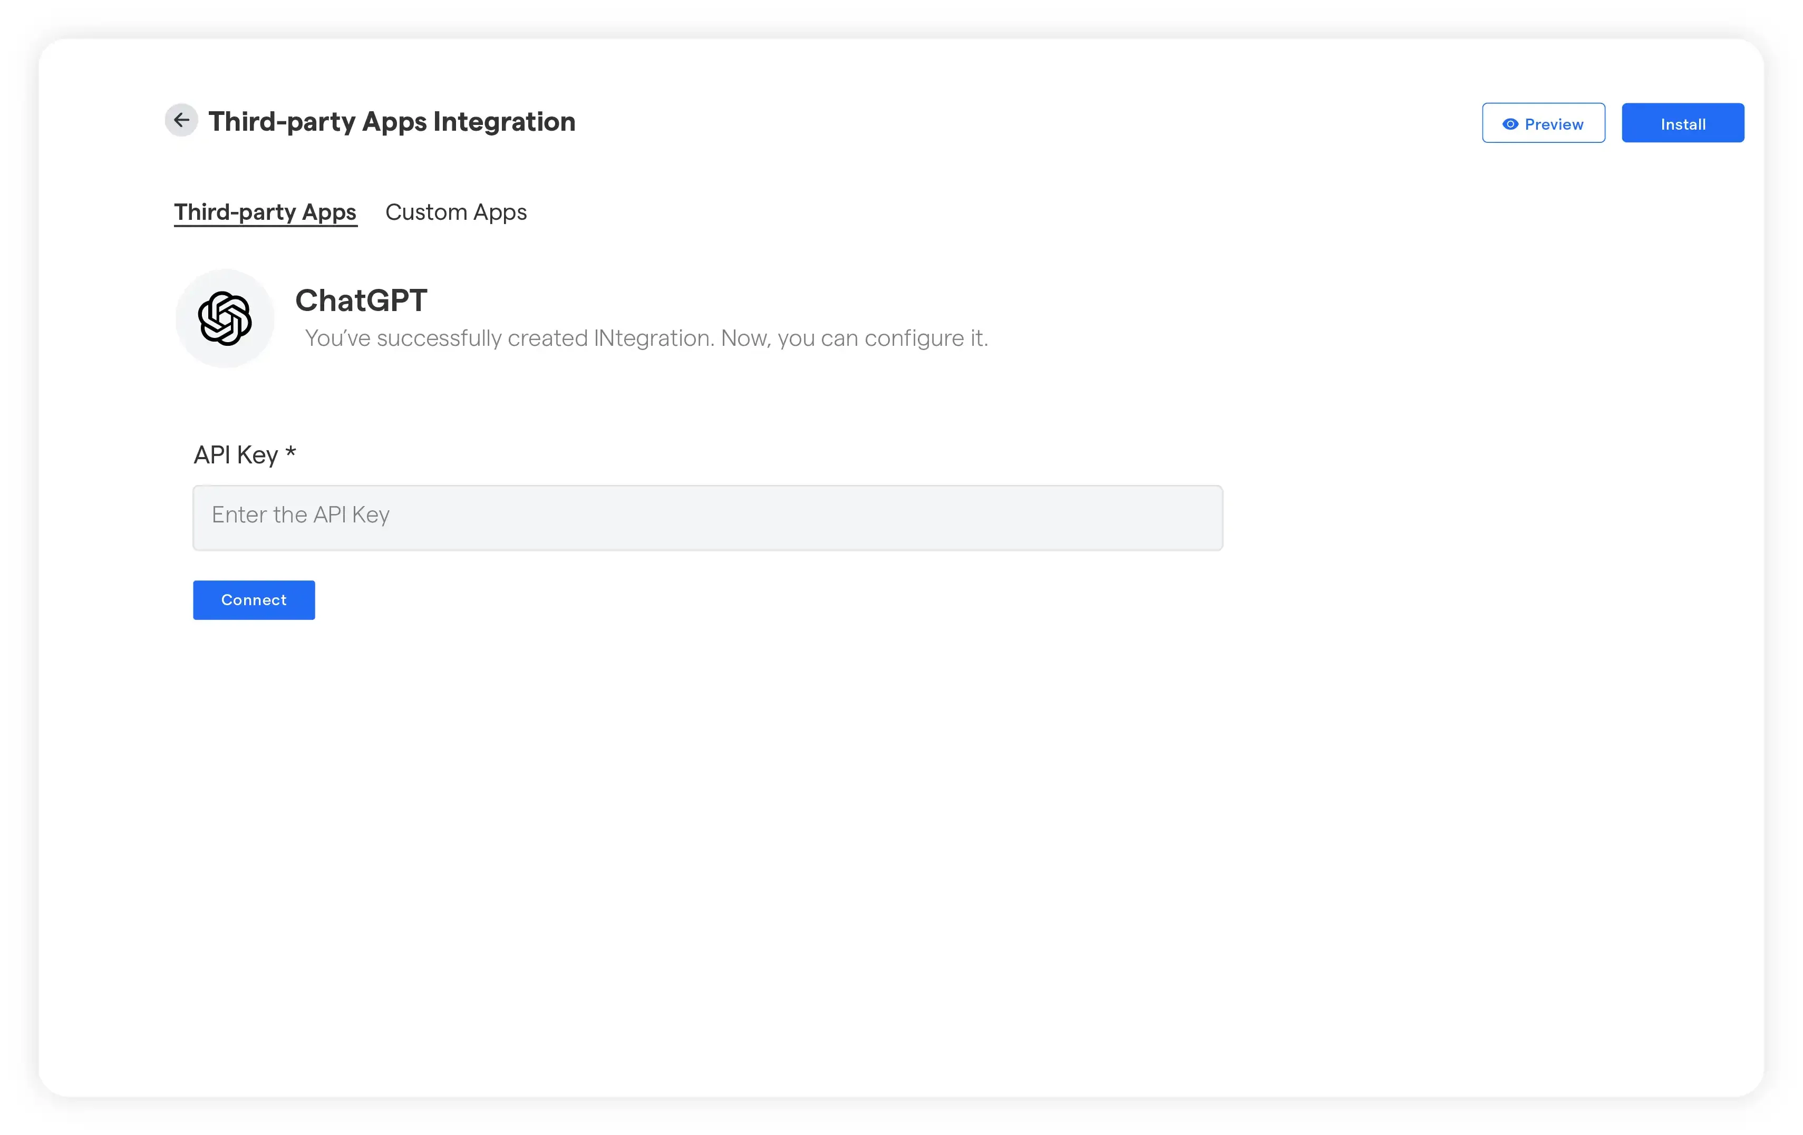Click the ChatGPT heading text
The image size is (1803, 1135).
click(361, 300)
